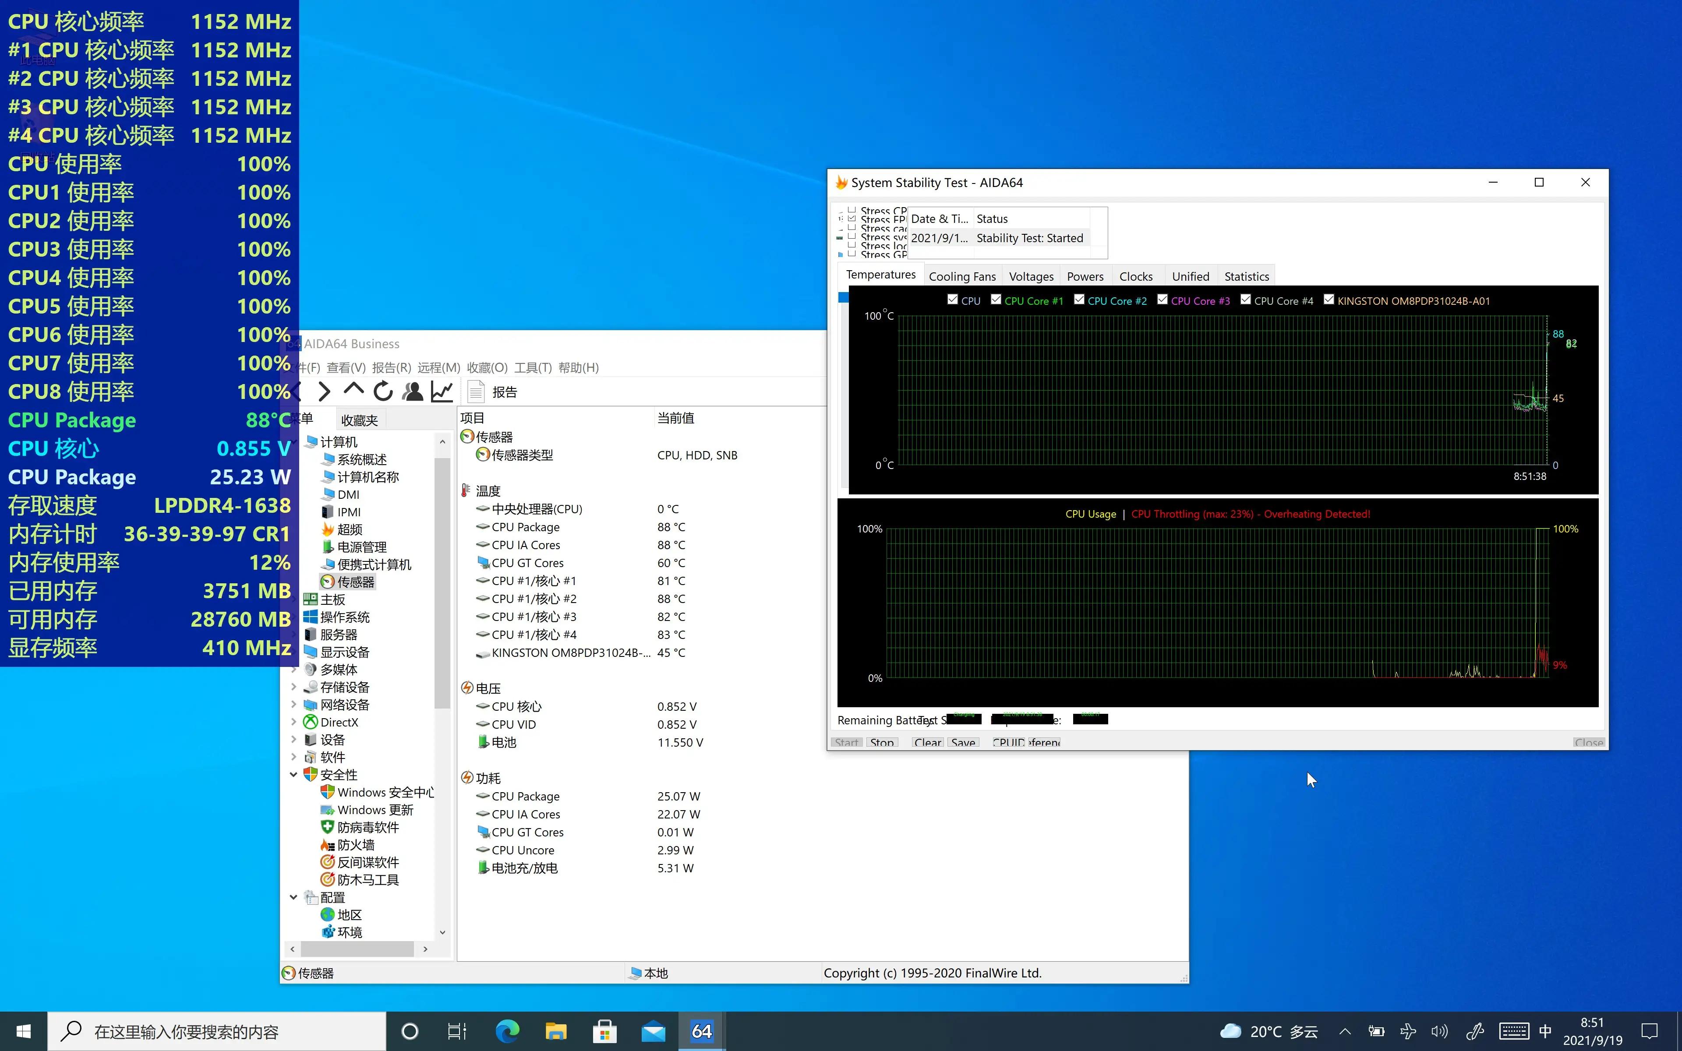The width and height of the screenshot is (1682, 1051).
Task: Switch to the Cooling Fans tab
Action: point(962,277)
